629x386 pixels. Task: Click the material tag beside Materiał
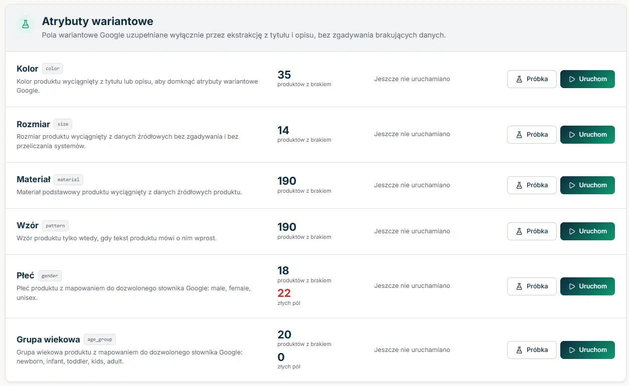click(x=68, y=179)
